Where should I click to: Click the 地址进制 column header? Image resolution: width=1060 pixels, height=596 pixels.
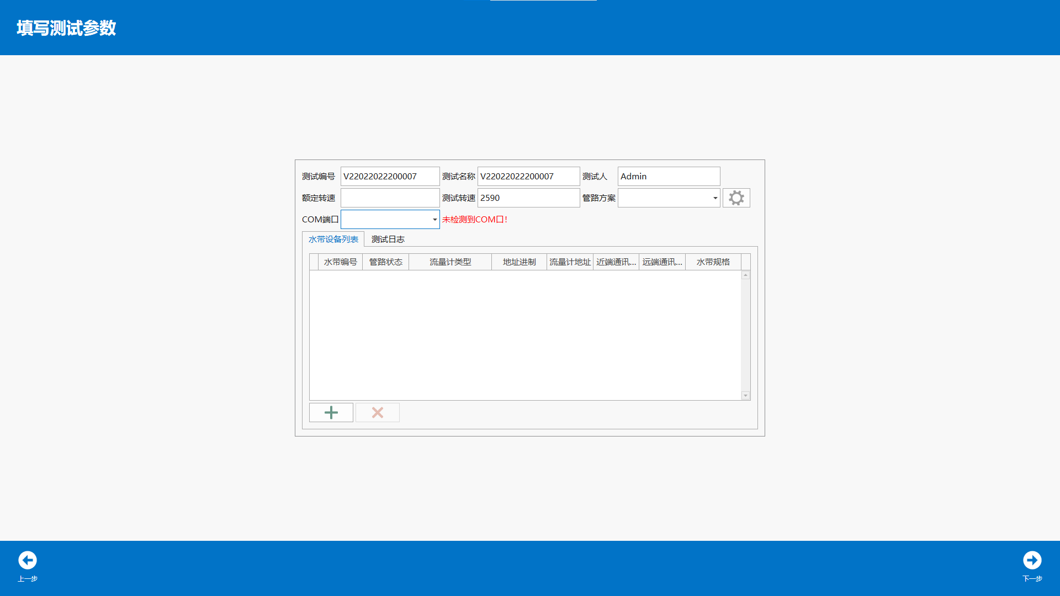[x=519, y=262]
